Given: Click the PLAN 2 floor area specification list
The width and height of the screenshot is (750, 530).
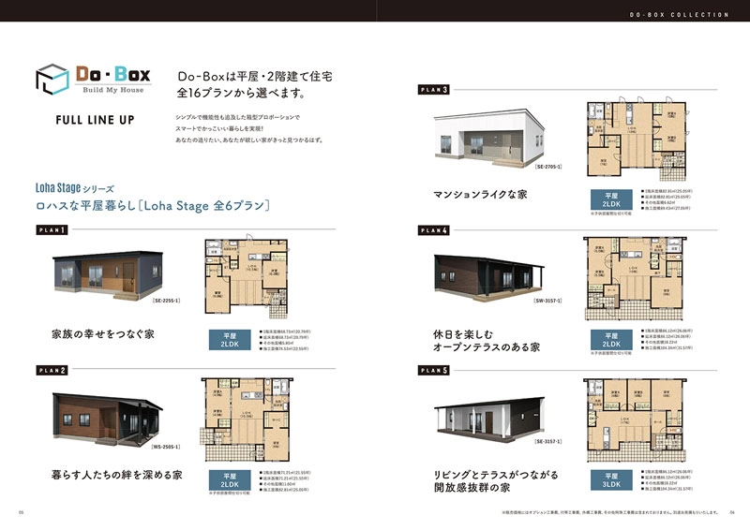Looking at the screenshot, I should pyautogui.click(x=285, y=480).
